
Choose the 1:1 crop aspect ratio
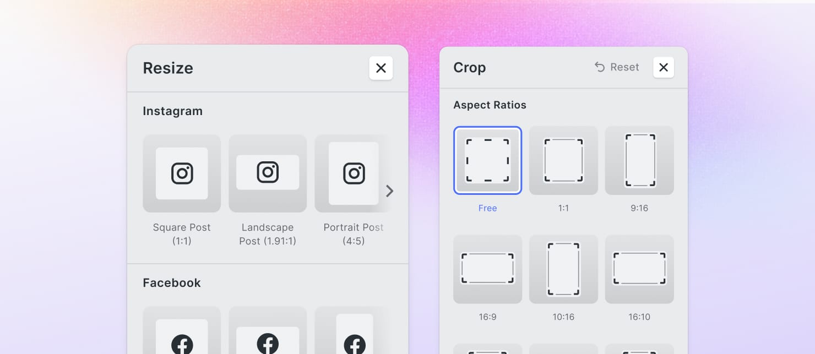(x=563, y=160)
